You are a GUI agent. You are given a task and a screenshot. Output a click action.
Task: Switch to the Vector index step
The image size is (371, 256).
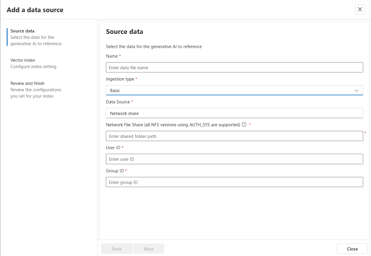23,60
